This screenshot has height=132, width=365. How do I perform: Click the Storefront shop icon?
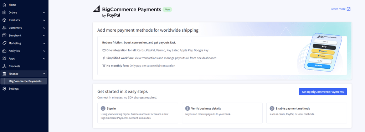(4, 35)
